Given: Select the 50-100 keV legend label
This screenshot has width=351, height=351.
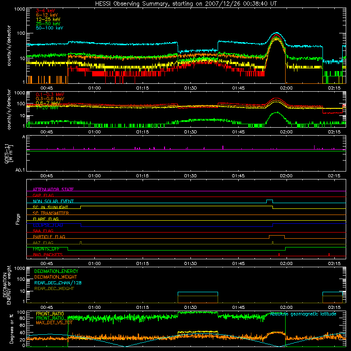Looking at the screenshot, I should 50,28.
